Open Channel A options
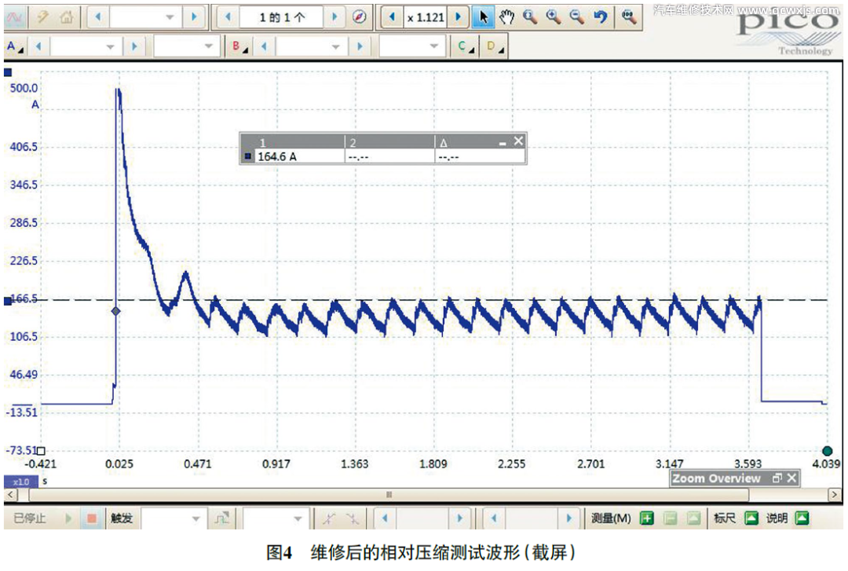Image resolution: width=848 pixels, height=571 pixels. tap(14, 47)
